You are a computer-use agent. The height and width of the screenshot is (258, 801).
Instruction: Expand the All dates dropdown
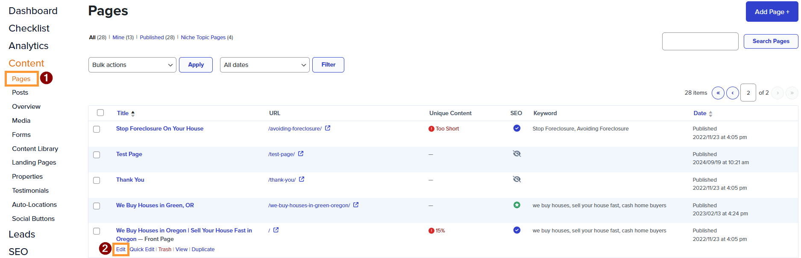(265, 65)
